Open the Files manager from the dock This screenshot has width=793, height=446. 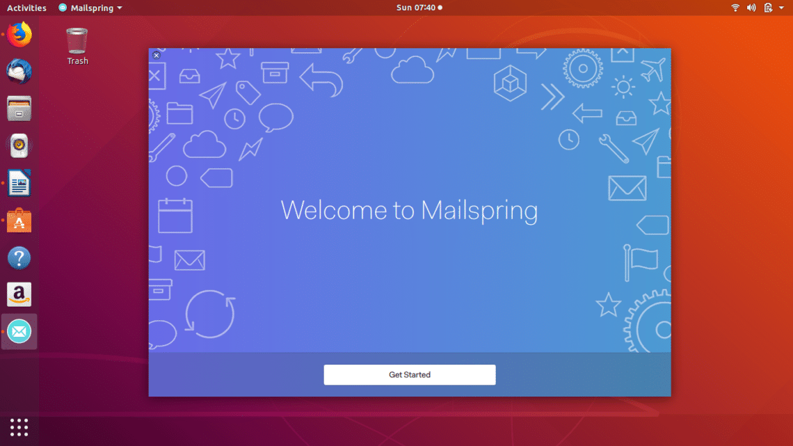pos(19,109)
